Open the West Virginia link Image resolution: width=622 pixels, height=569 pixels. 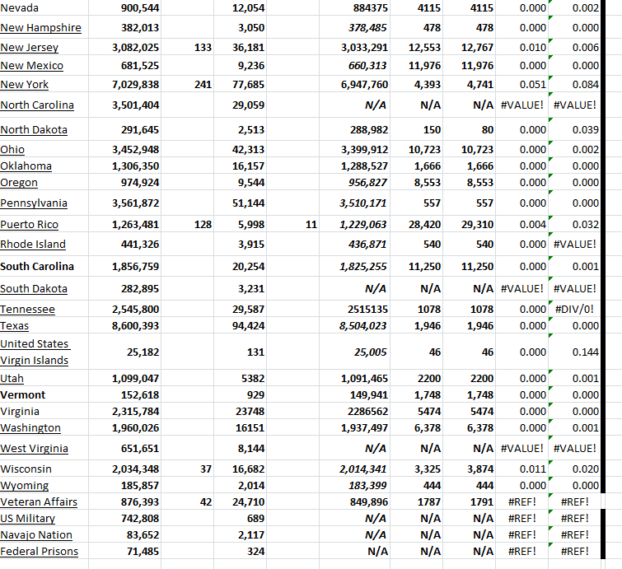pyautogui.click(x=34, y=449)
